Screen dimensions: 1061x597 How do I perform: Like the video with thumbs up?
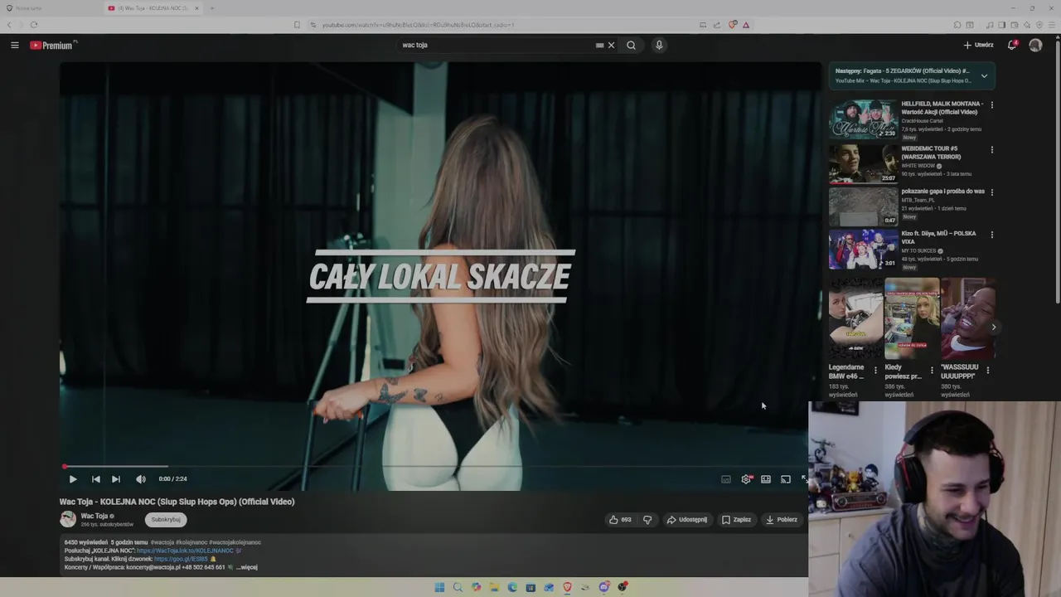pyautogui.click(x=620, y=520)
